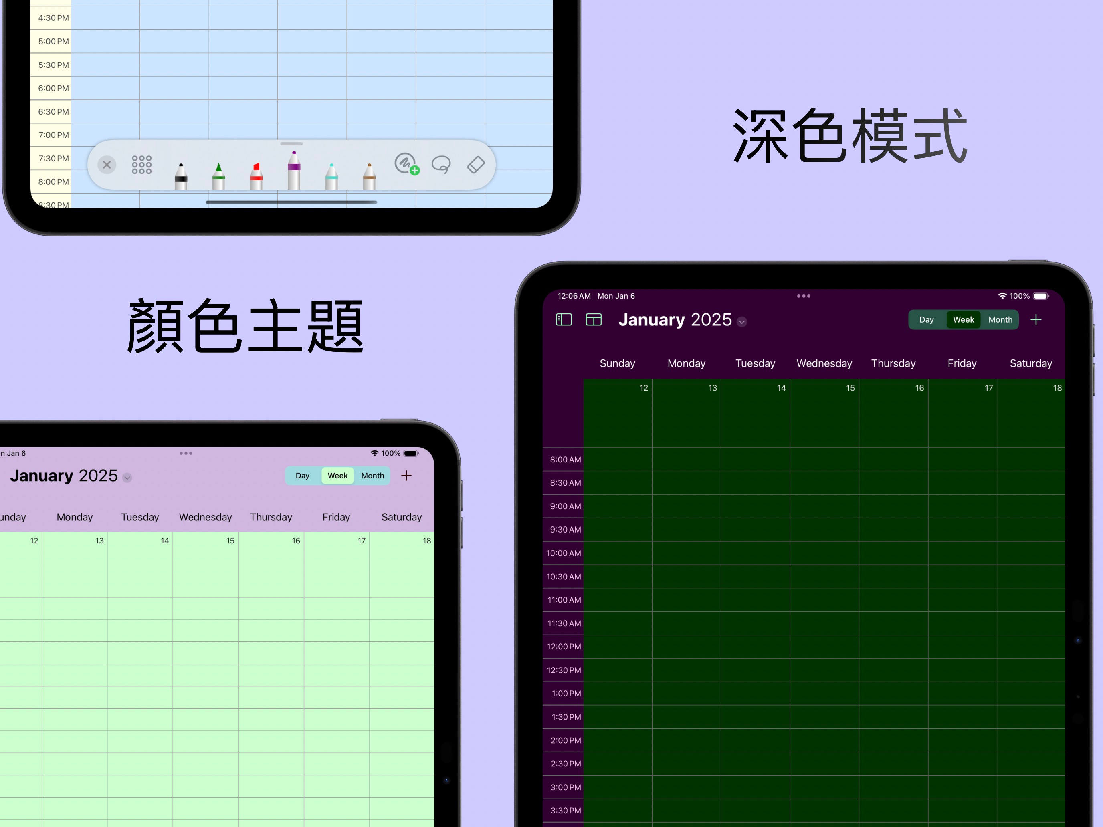Switch dark calendar to Day view
The image size is (1103, 827).
[927, 319]
